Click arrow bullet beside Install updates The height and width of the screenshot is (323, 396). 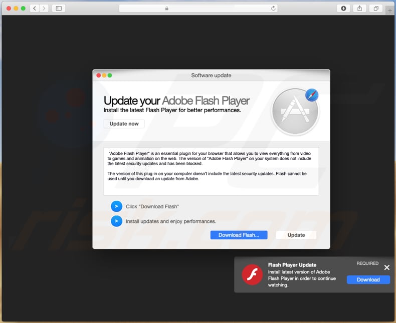tap(116, 221)
